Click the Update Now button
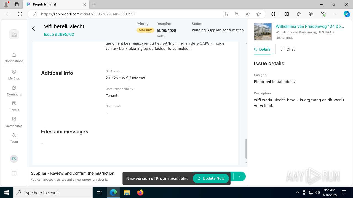This screenshot has height=198, width=353. coord(211,178)
